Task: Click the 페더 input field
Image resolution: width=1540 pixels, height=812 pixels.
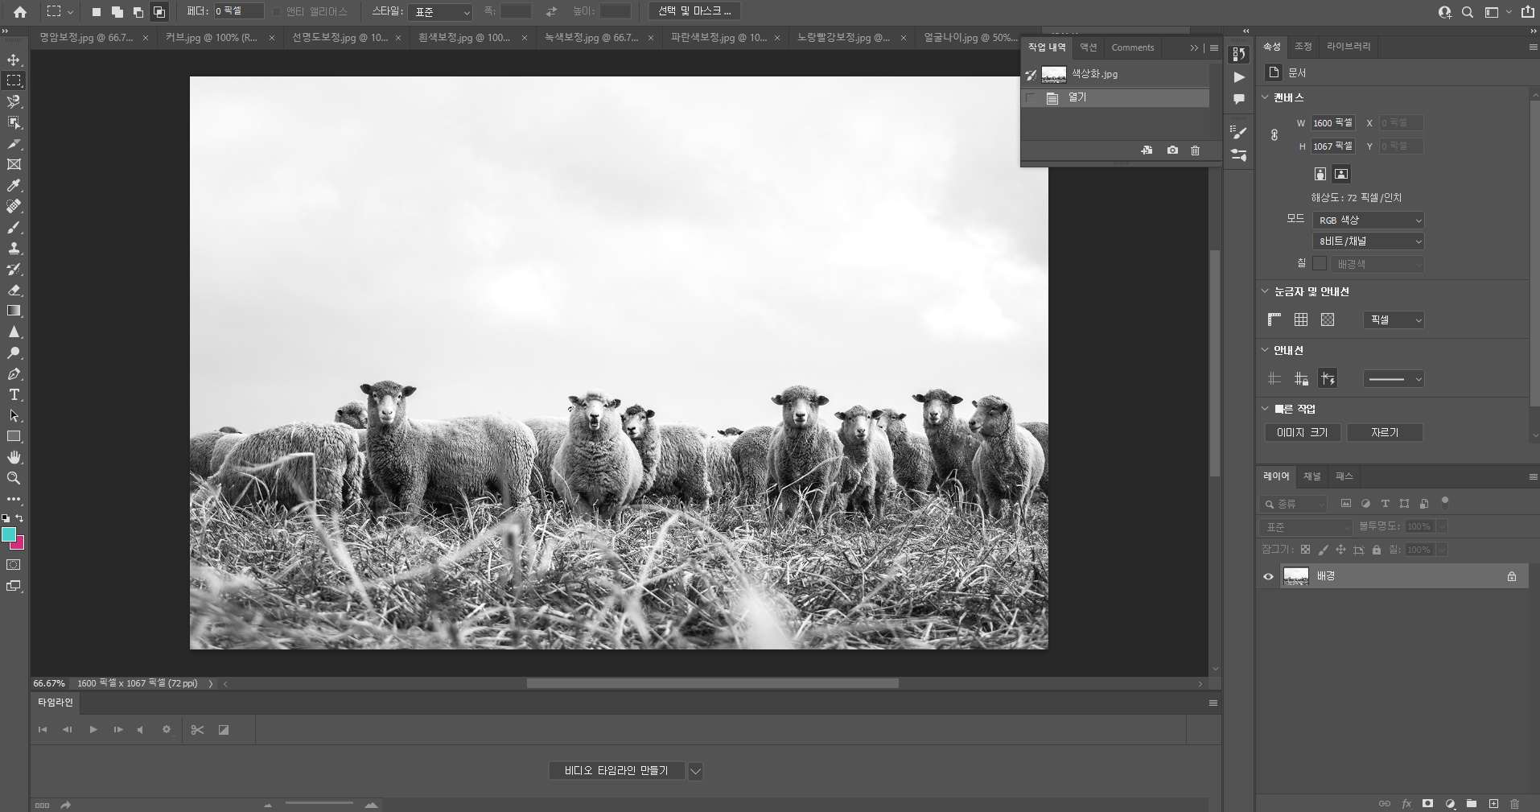Action: point(239,11)
